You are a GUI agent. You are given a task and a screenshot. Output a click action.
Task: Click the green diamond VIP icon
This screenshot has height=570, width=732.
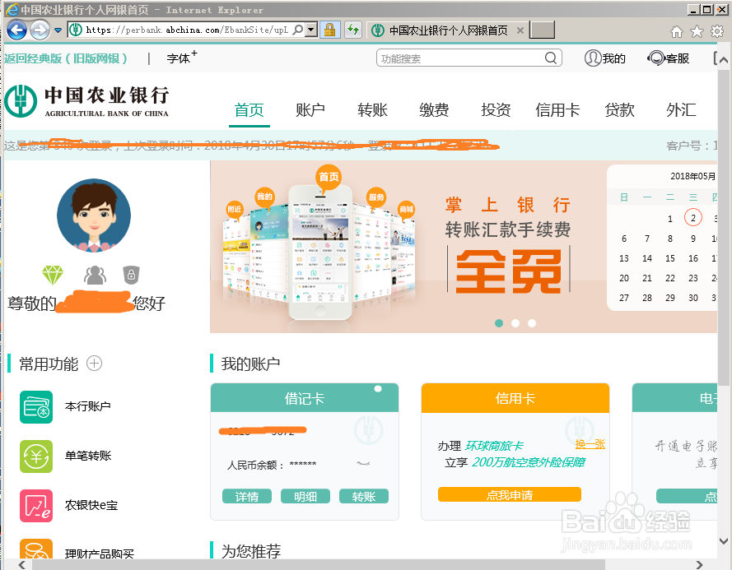pos(53,276)
